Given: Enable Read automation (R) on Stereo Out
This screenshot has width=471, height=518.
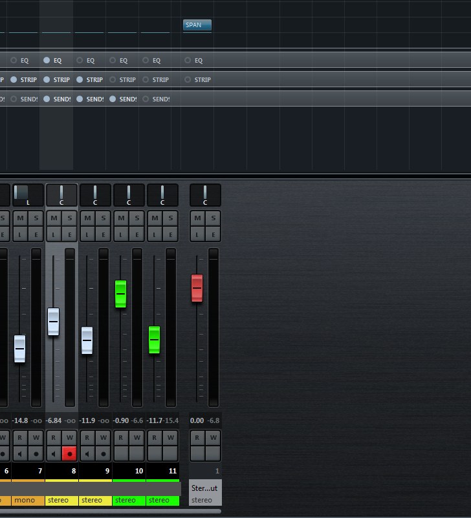Looking at the screenshot, I should [197, 437].
